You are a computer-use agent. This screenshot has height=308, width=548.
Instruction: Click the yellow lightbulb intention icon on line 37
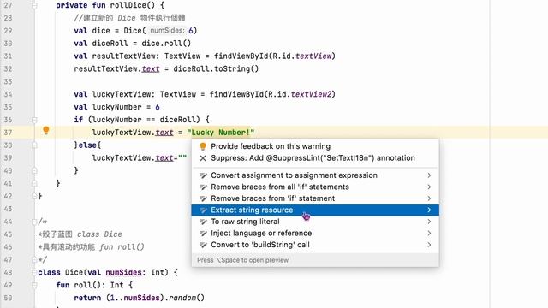click(x=45, y=131)
